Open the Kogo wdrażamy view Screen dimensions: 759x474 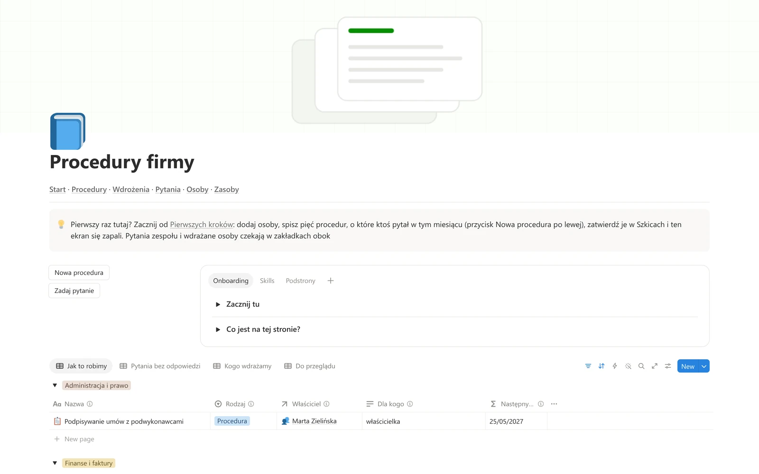click(242, 366)
